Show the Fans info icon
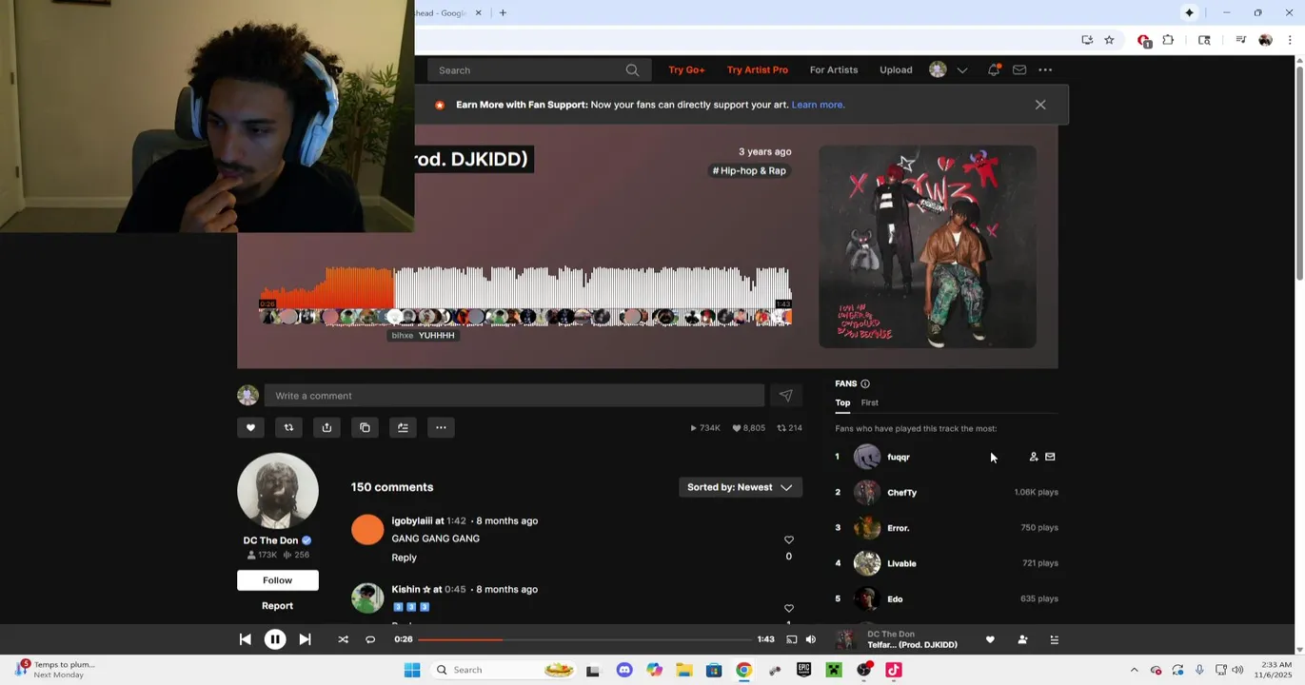Screen dimensions: 1305x685 click(865, 383)
